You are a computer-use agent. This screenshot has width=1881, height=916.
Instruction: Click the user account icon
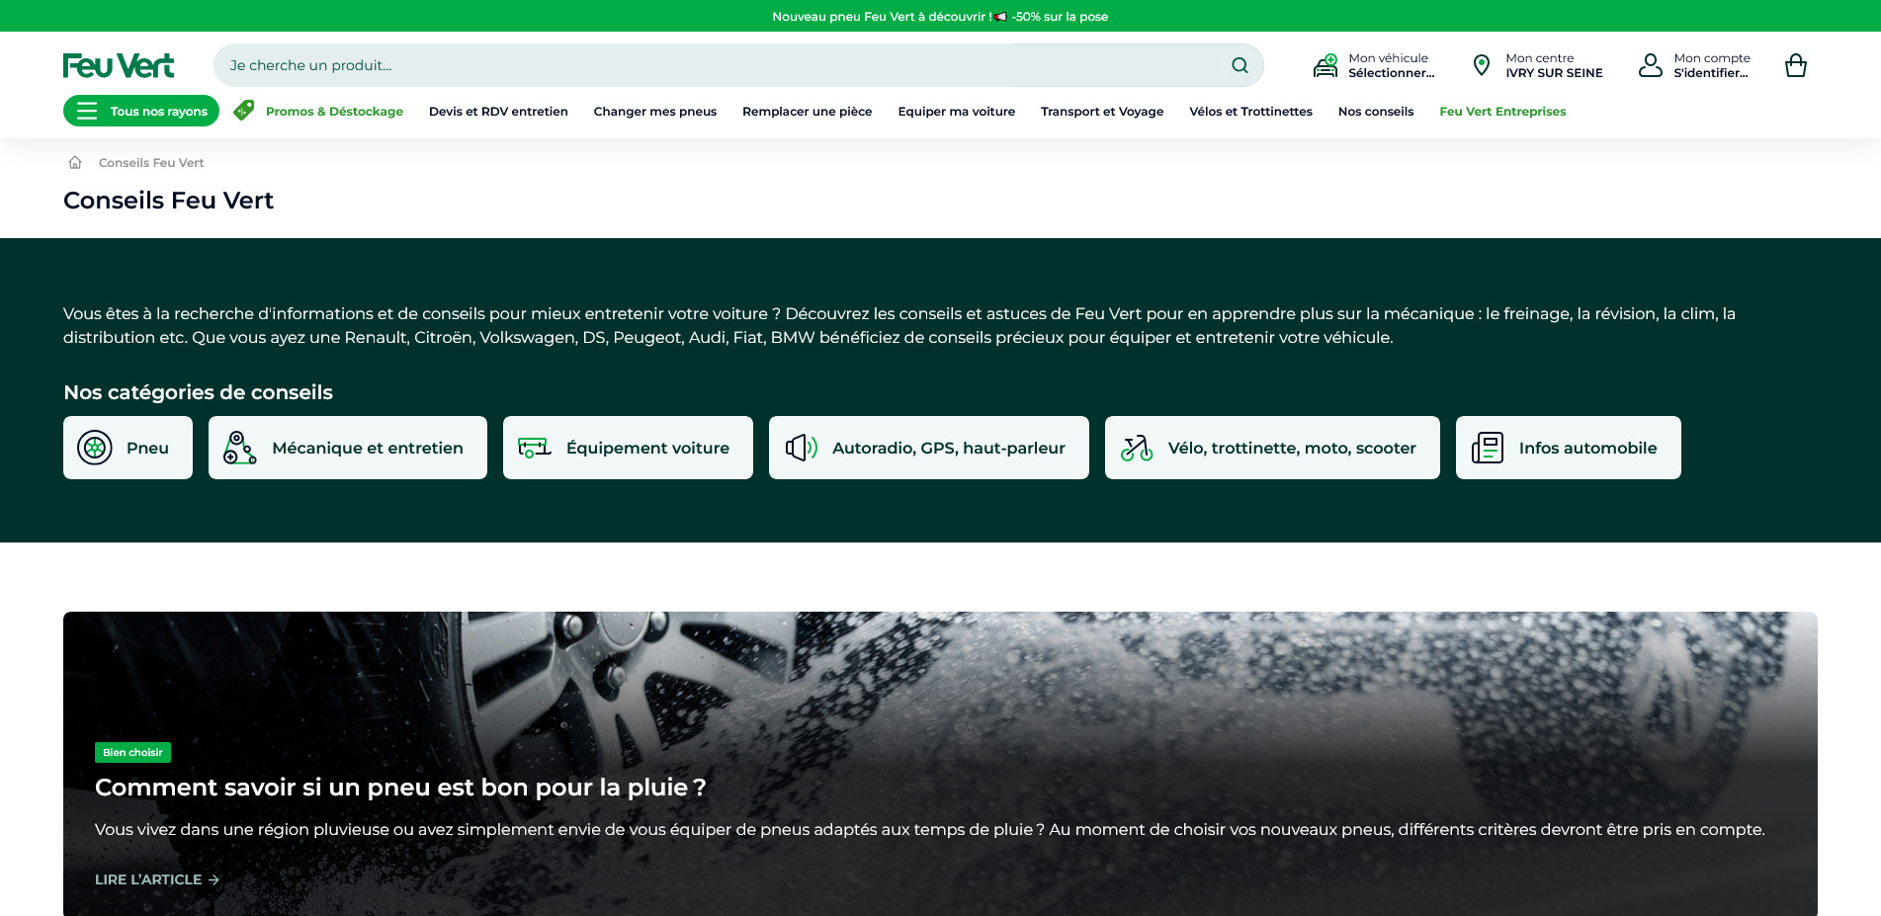pos(1651,65)
